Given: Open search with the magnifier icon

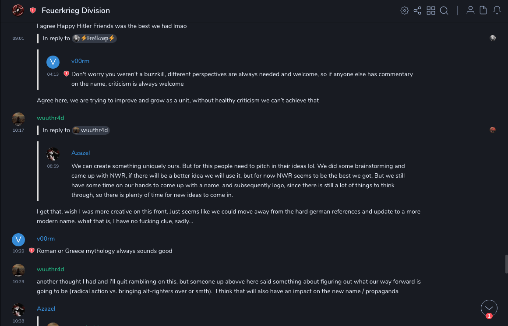Looking at the screenshot, I should (x=444, y=11).
